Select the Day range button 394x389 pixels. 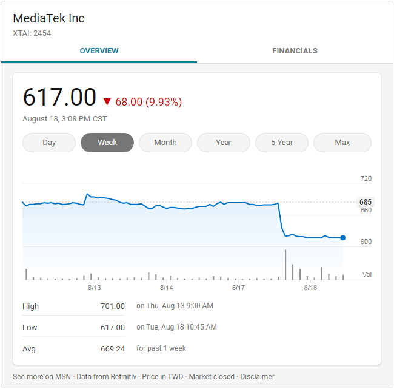(x=49, y=143)
